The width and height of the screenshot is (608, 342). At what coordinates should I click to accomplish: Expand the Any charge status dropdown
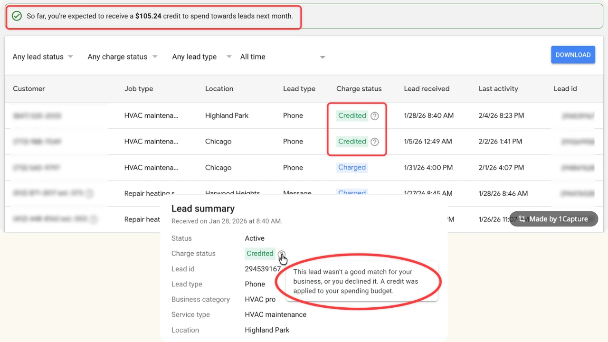pyautogui.click(x=122, y=57)
